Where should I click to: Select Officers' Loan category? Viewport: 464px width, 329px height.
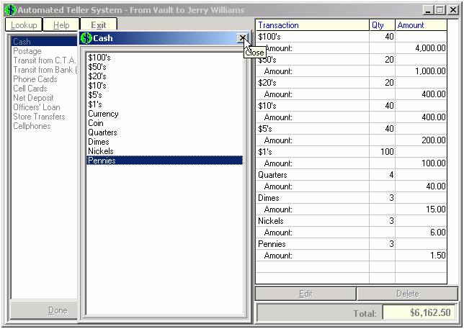36,107
